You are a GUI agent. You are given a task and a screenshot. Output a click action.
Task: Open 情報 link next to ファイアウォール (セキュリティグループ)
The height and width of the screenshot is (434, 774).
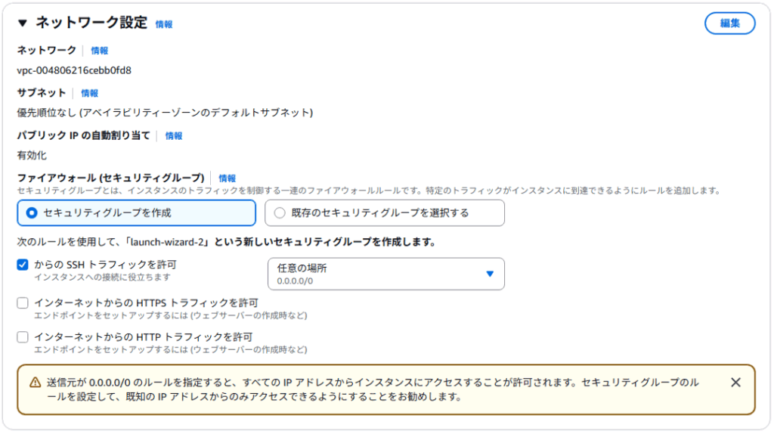point(228,178)
